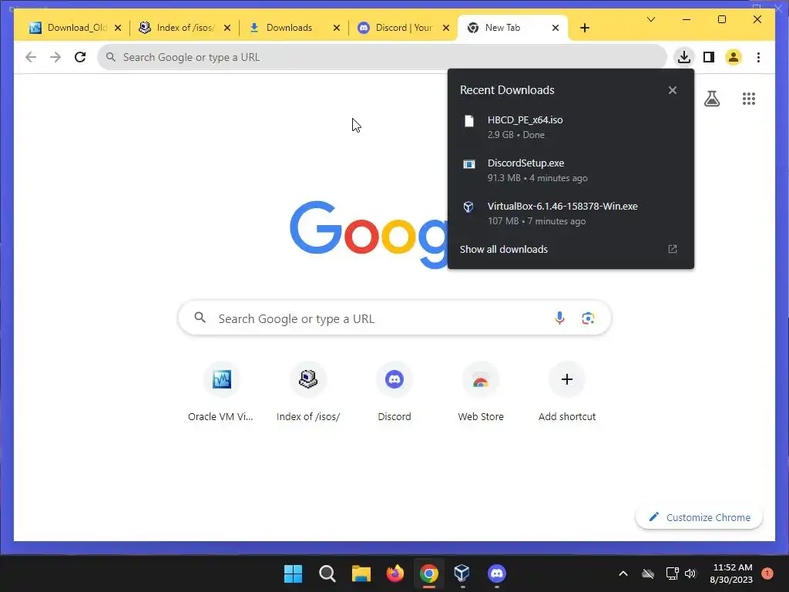Close the Download_Old tab
789x592 pixels.
(x=118, y=28)
